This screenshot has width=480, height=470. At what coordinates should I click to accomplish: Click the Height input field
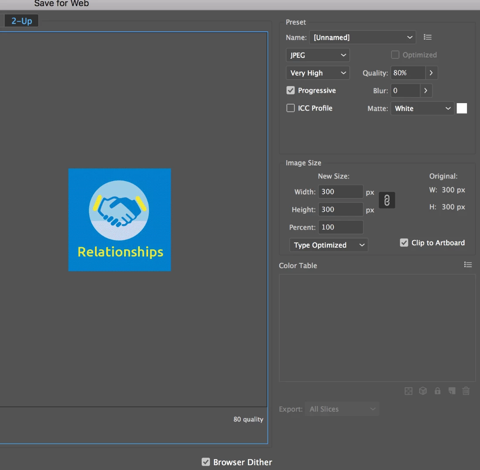coord(341,209)
